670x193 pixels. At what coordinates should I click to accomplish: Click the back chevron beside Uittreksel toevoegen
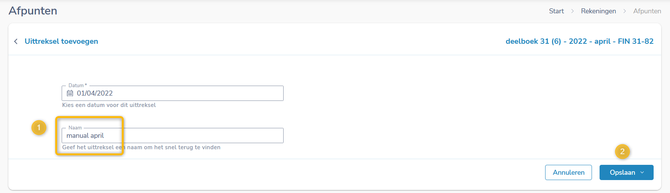[x=16, y=41]
